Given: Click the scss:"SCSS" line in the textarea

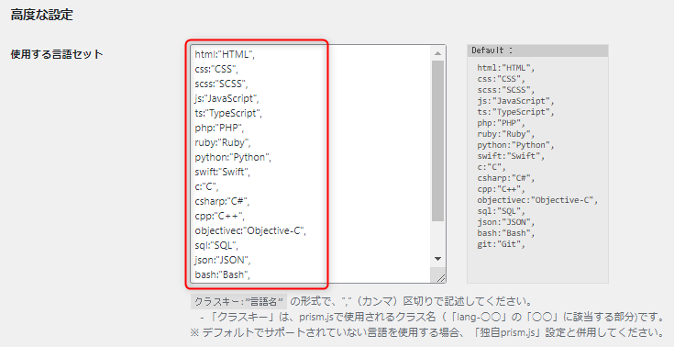Looking at the screenshot, I should tap(221, 84).
